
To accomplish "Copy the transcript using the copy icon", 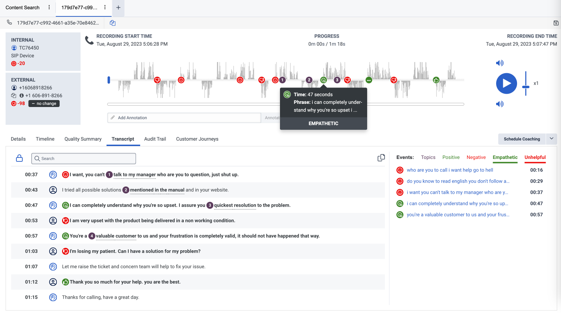I will (381, 158).
